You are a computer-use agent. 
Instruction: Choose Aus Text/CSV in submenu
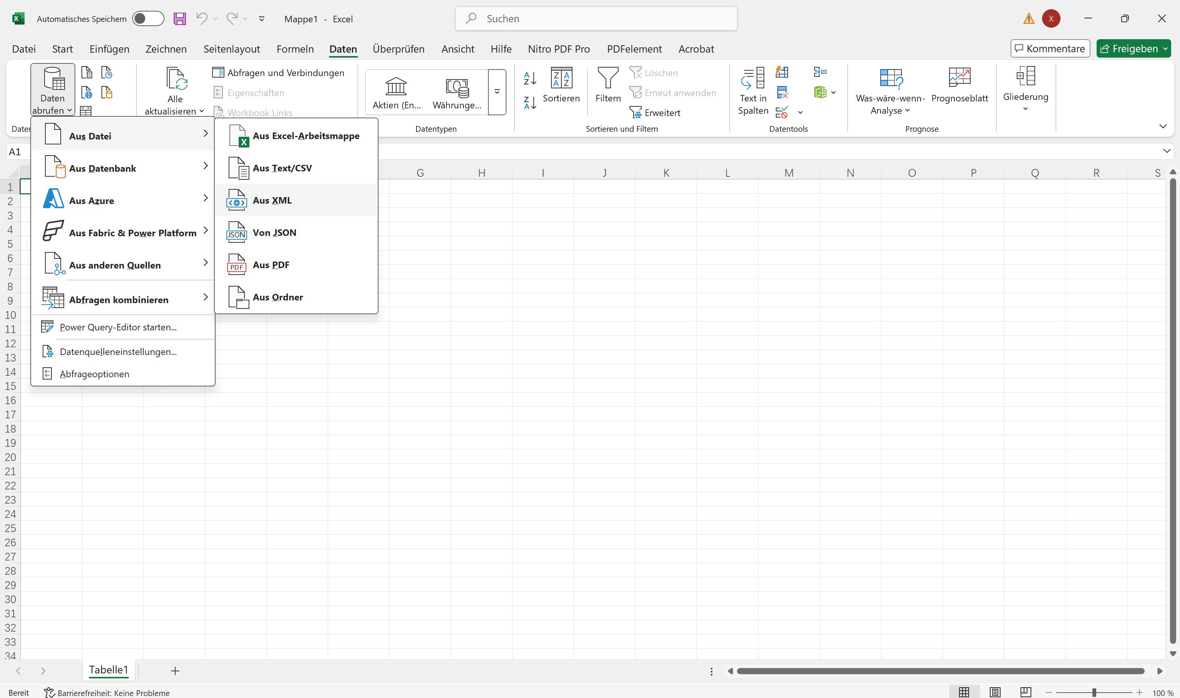coord(296,168)
